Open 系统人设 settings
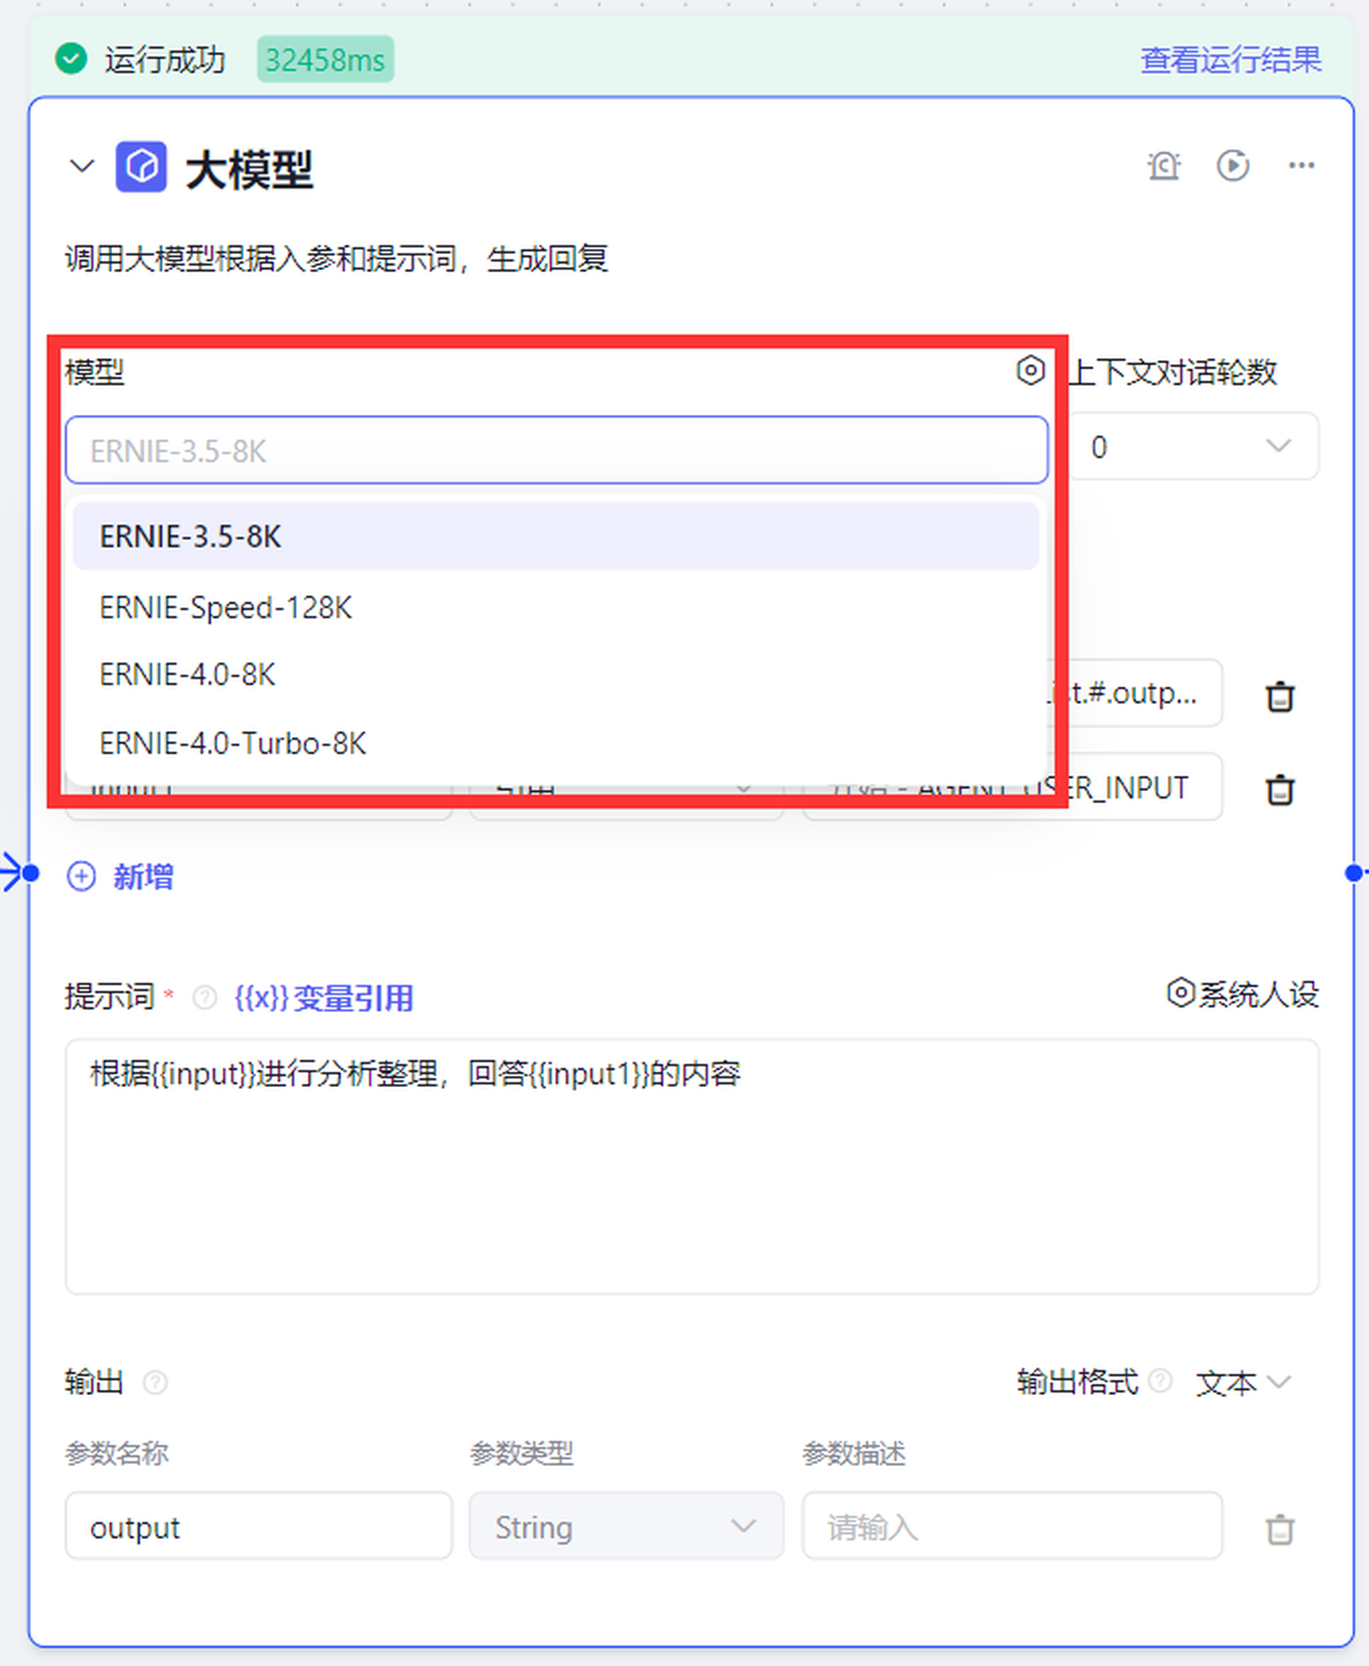The image size is (1369, 1666). 1243,994
